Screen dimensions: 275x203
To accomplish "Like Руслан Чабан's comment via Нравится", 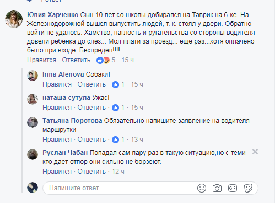I will 57,172.
